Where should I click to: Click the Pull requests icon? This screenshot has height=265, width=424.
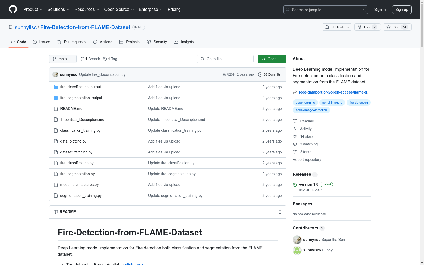click(59, 42)
